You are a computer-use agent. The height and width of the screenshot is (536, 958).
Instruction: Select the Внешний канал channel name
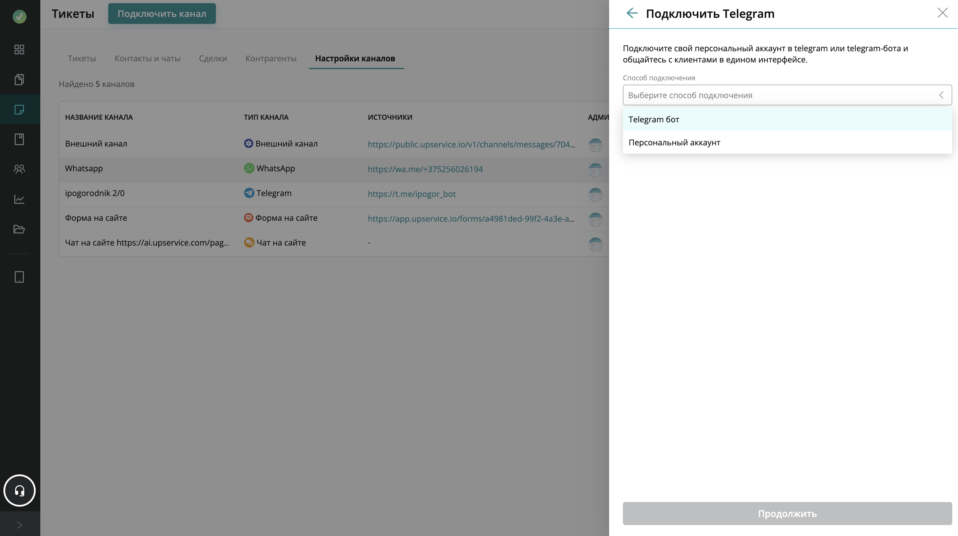[96, 144]
